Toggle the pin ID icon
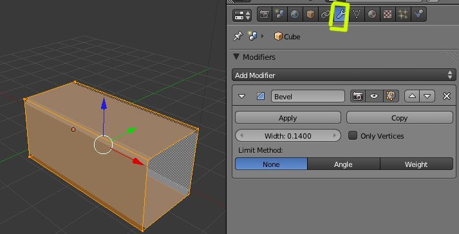This screenshot has width=459, height=234. click(x=238, y=36)
